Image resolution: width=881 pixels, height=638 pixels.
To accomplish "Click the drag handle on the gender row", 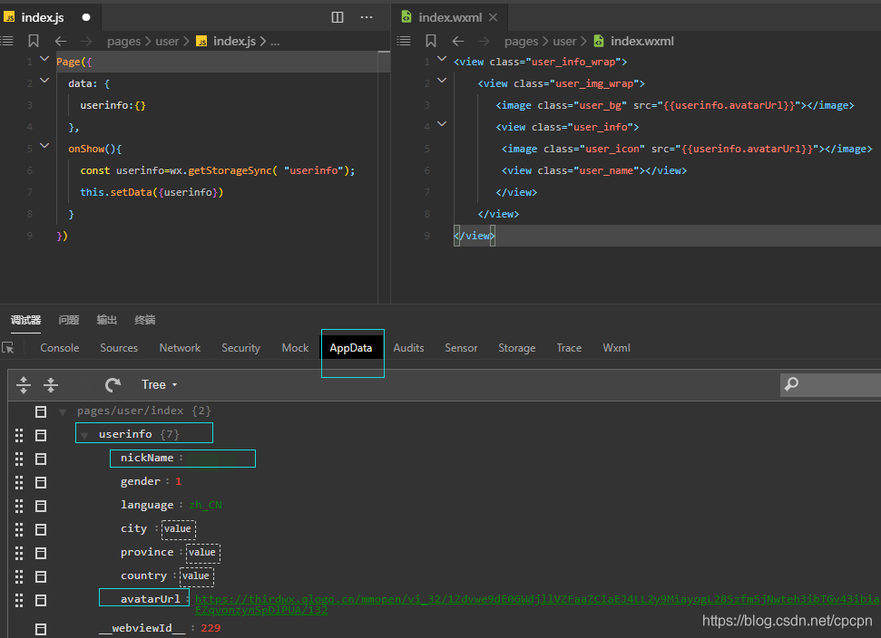I will coord(19,482).
